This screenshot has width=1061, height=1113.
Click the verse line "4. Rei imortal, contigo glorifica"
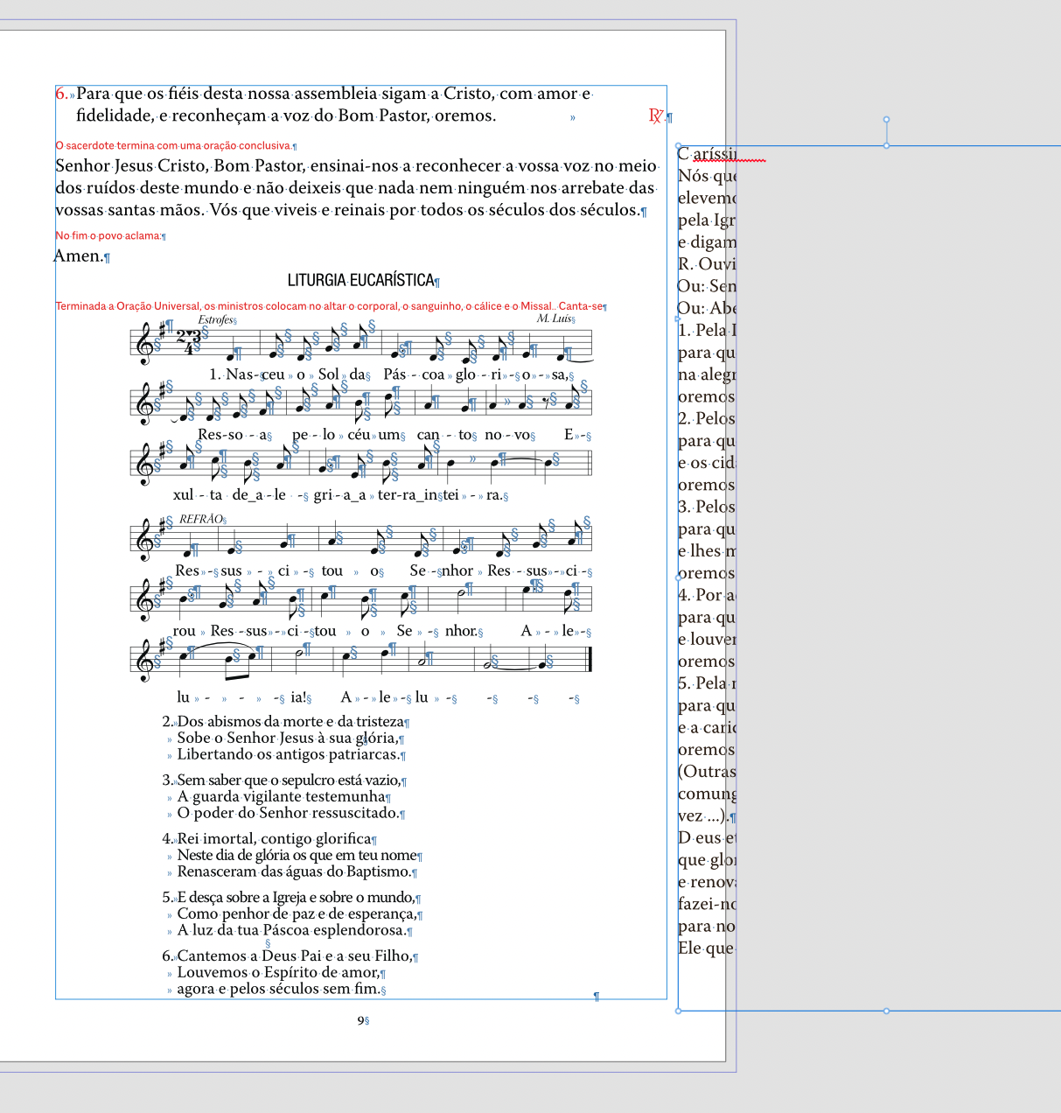tap(267, 839)
